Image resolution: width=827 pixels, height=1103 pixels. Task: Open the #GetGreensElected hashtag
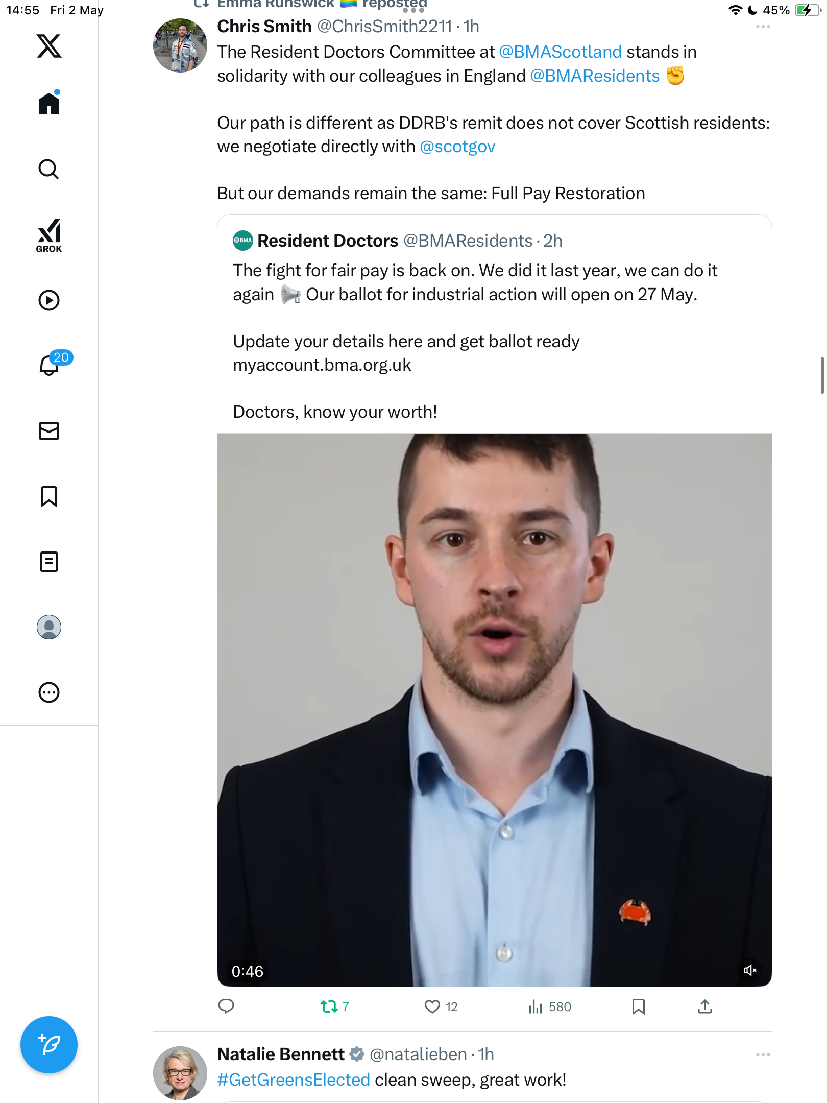[294, 1080]
